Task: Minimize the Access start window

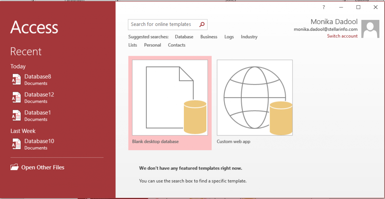Action: coord(341,7)
